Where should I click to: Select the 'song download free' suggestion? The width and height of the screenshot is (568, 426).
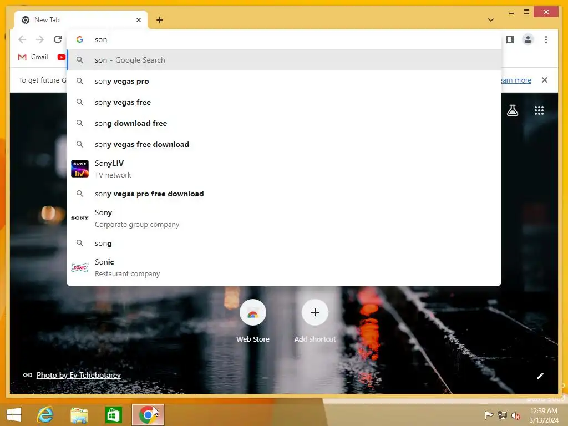click(x=284, y=123)
